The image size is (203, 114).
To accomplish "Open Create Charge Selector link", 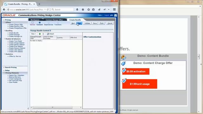I will [x=17, y=43].
